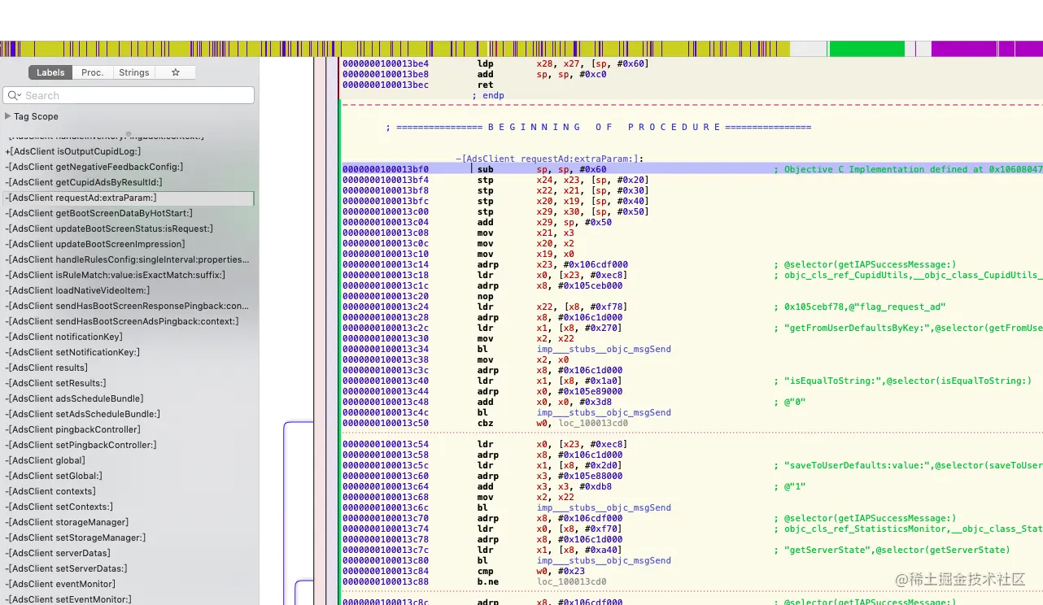
Task: Select -[AdsClient global] label
Action: click(x=45, y=460)
